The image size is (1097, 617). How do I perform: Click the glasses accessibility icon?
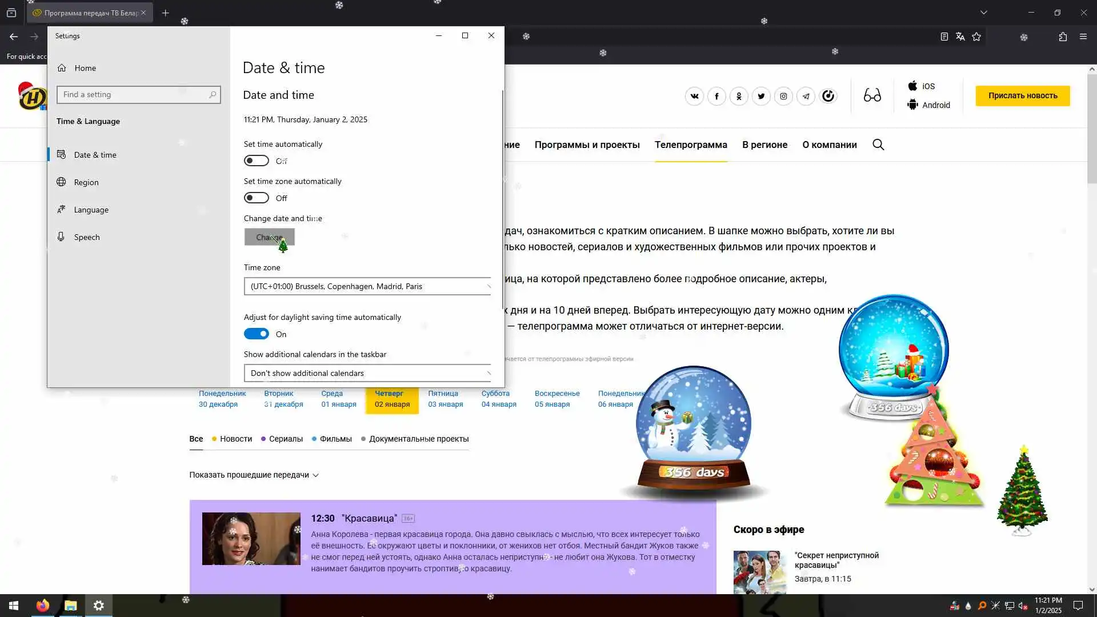tap(872, 95)
